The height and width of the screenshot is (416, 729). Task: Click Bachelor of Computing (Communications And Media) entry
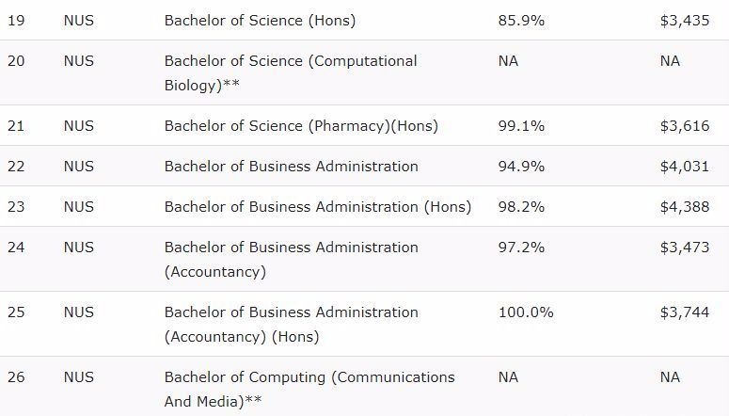[x=309, y=388]
